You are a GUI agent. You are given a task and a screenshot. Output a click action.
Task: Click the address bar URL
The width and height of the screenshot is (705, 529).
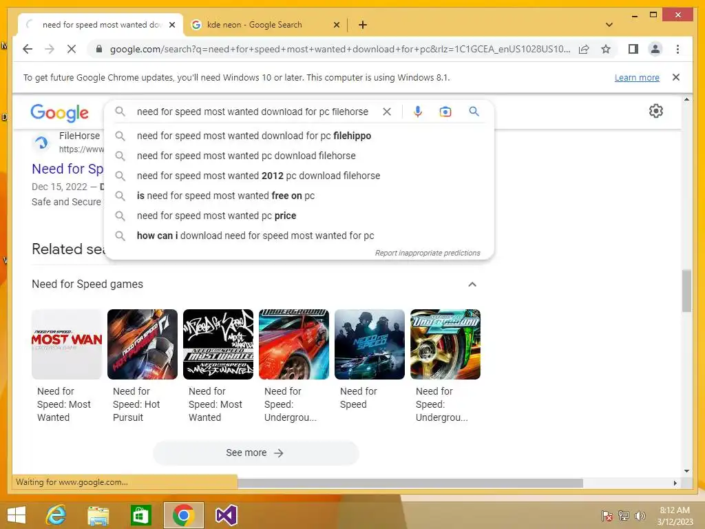(340, 49)
